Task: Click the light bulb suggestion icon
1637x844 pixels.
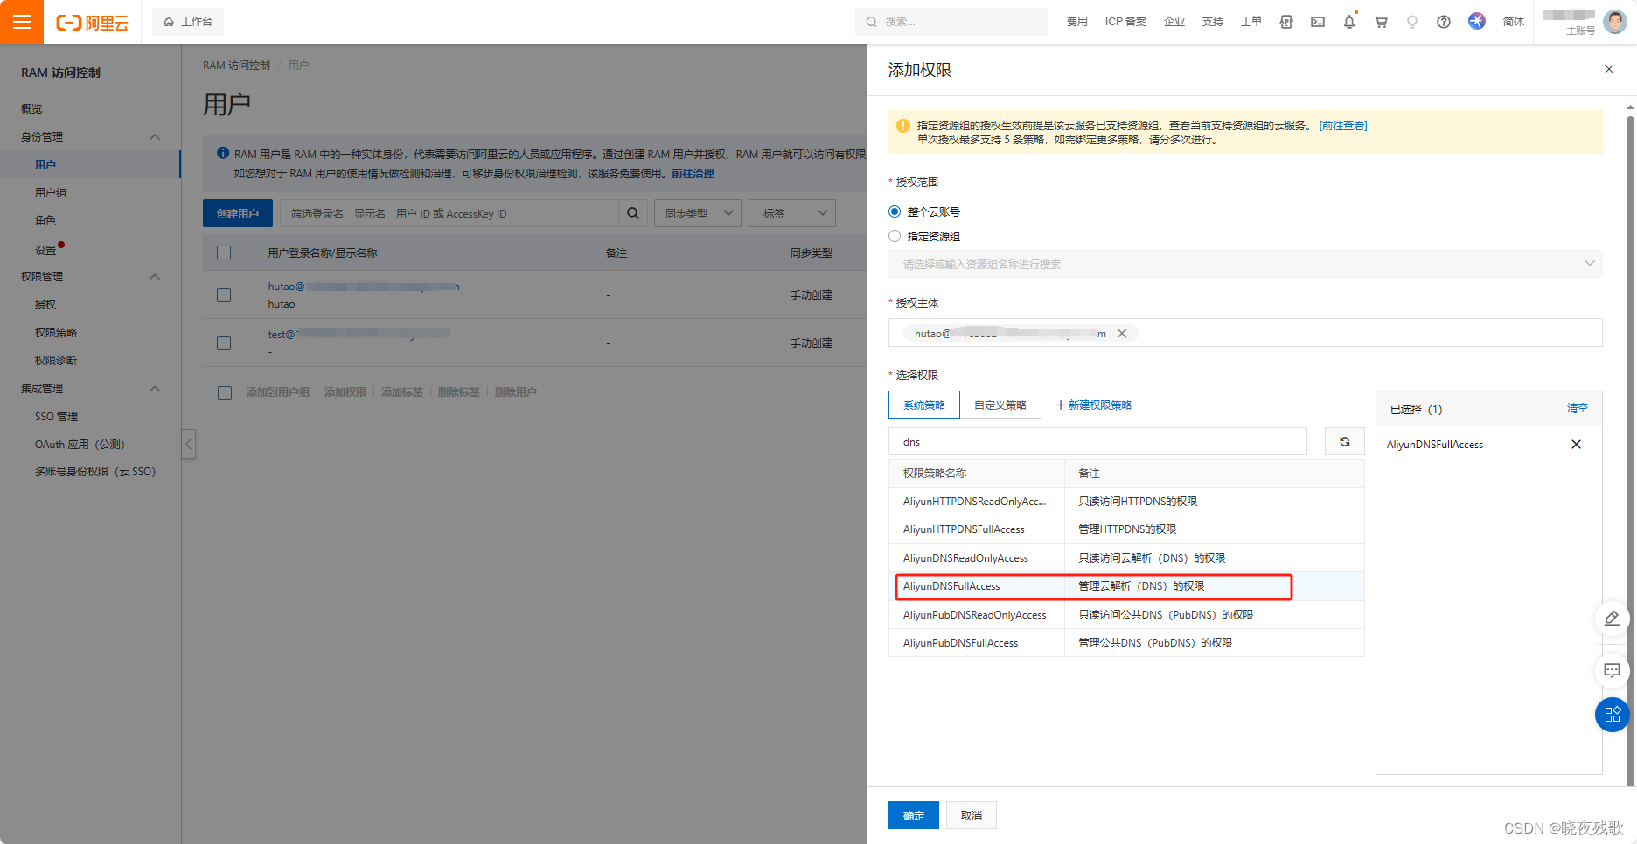Action: (x=1412, y=22)
